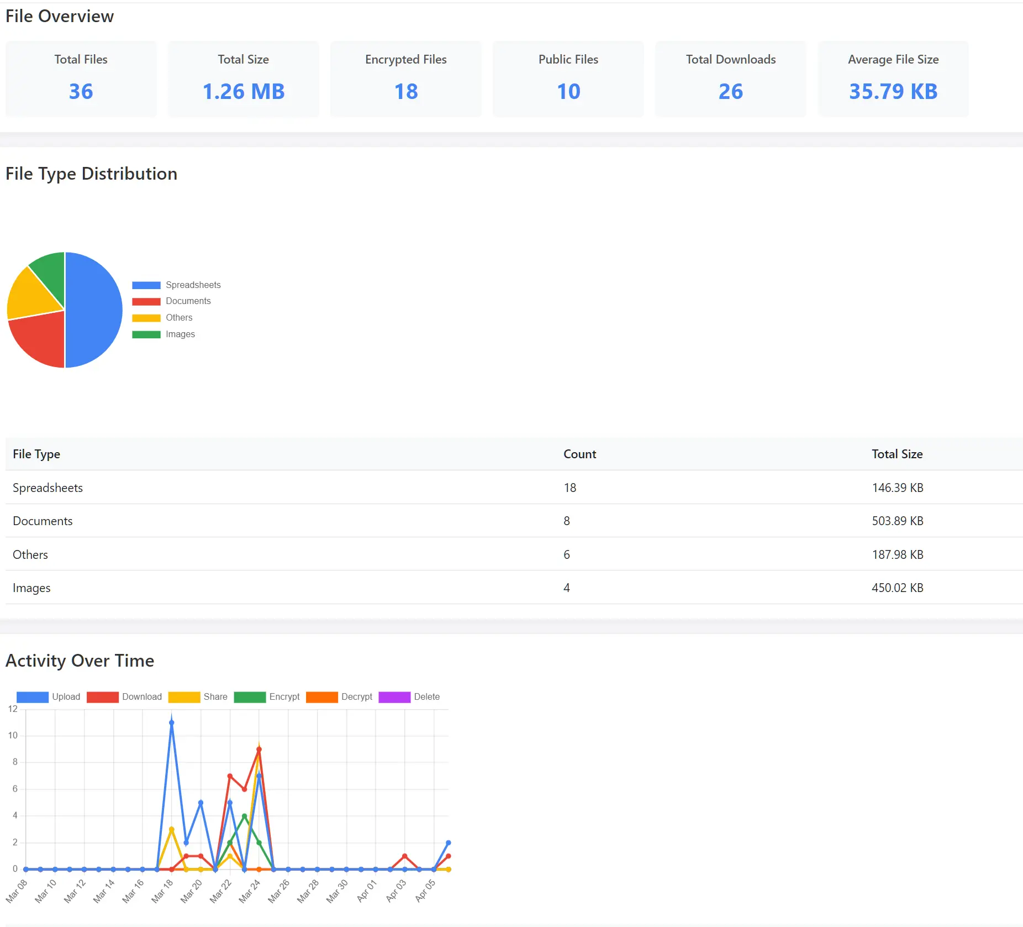This screenshot has width=1023, height=927.
Task: Click the Upload peak point at 11
Action: [172, 722]
